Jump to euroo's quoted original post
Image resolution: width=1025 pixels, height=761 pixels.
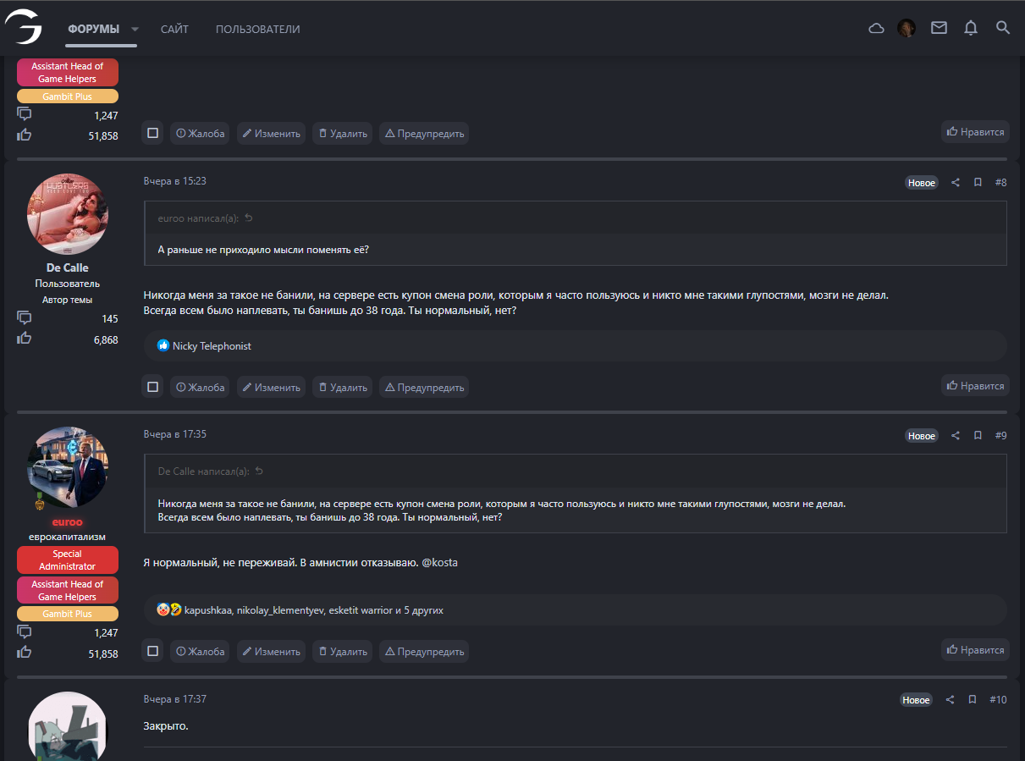[248, 218]
